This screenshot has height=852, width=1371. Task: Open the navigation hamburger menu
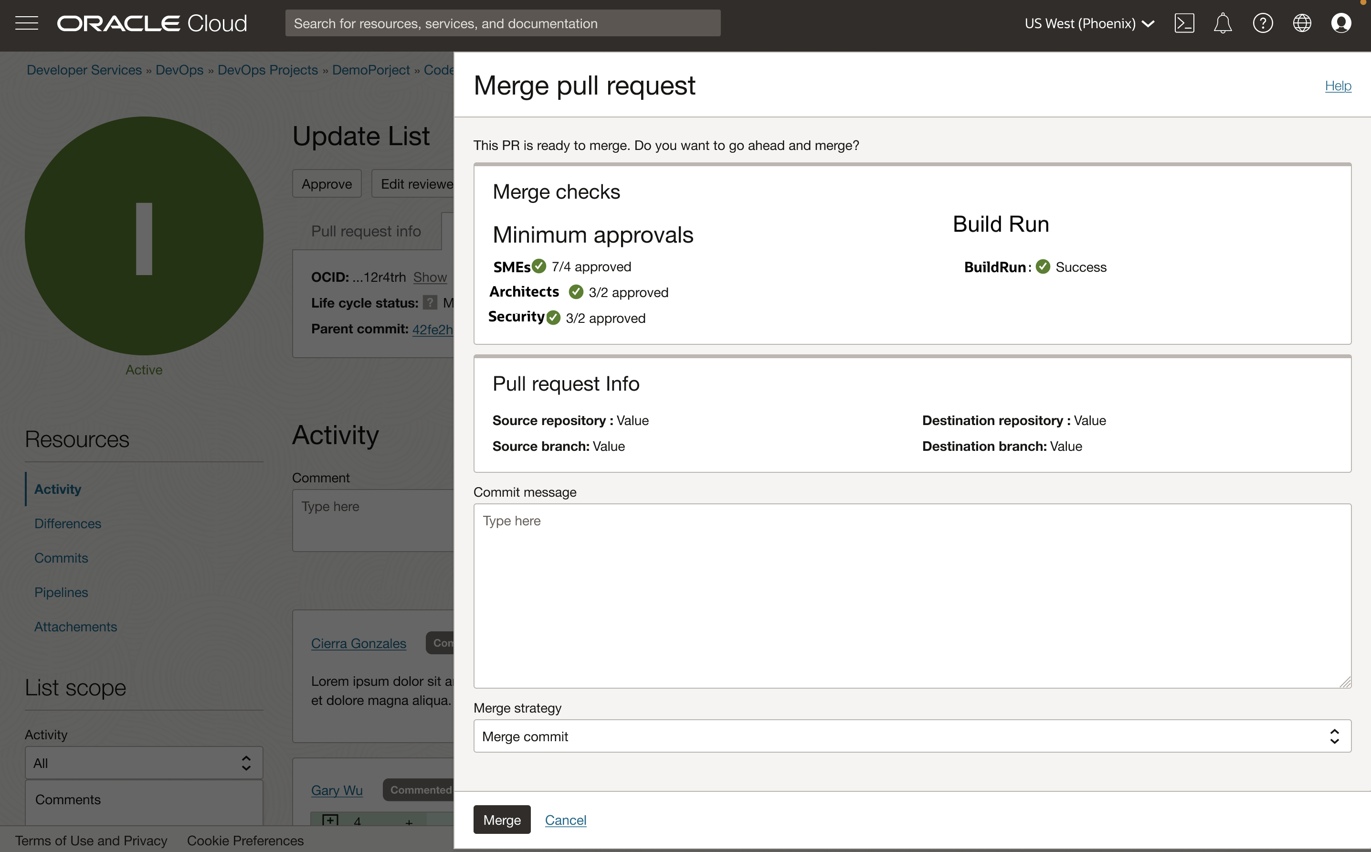tap(26, 22)
